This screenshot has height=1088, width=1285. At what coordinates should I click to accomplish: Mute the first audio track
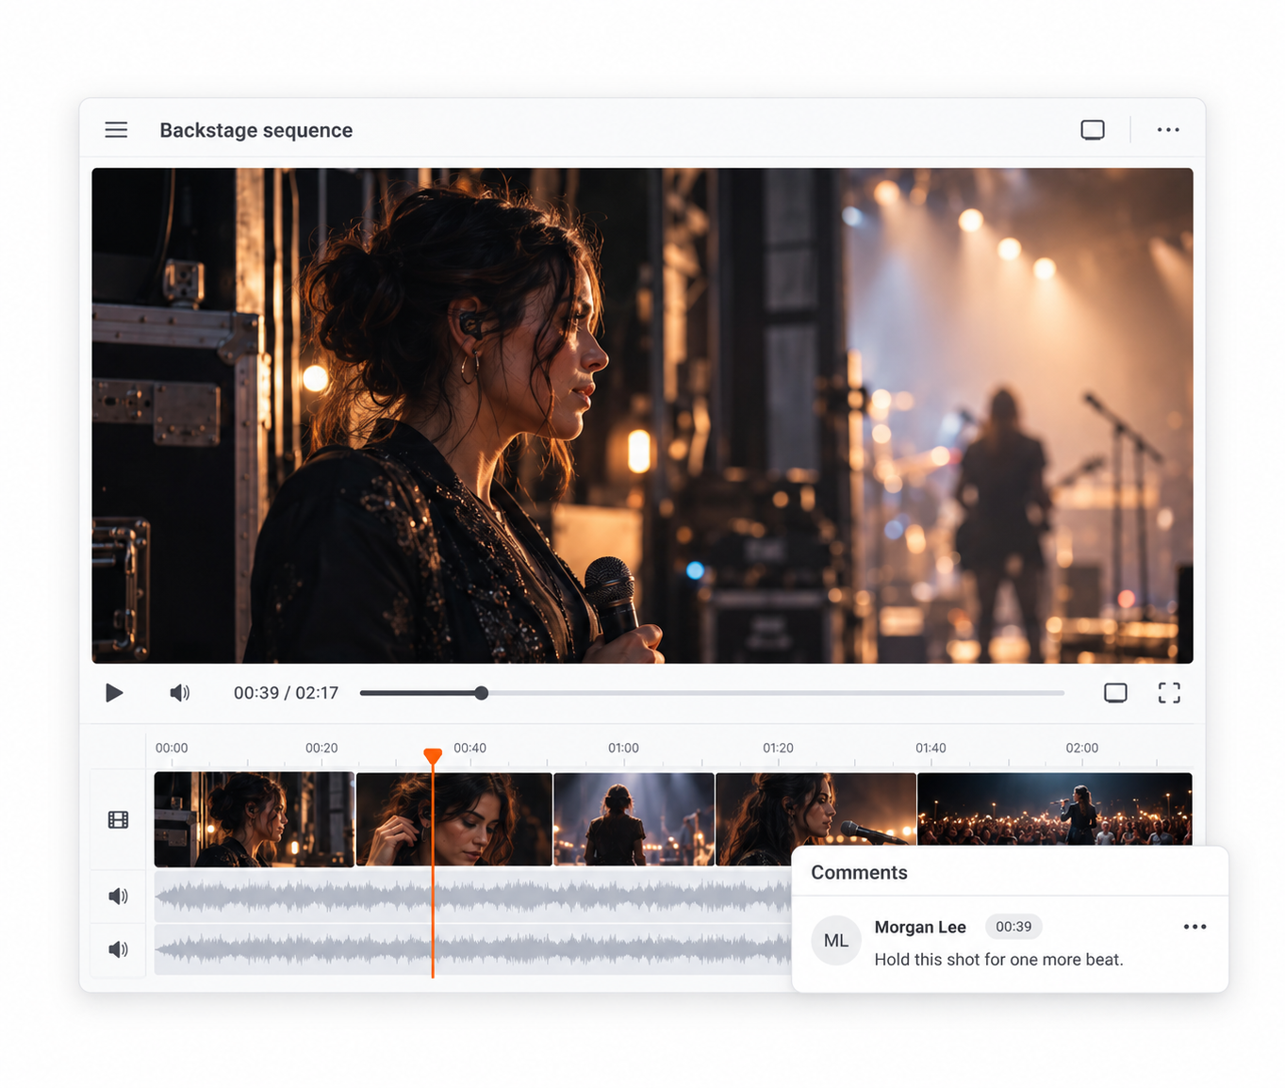(x=118, y=896)
